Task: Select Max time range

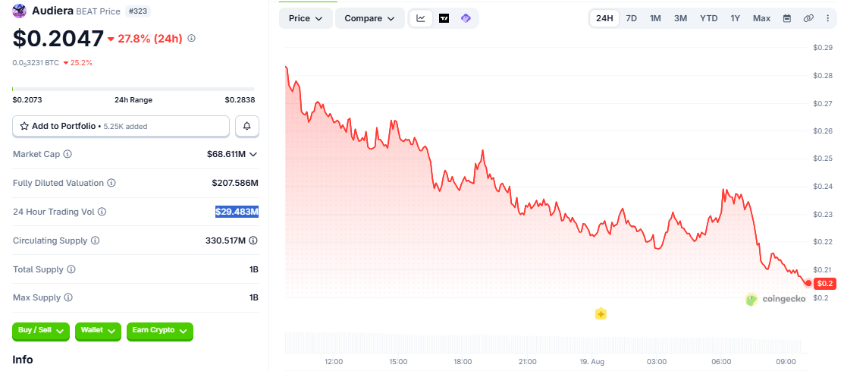Action: (761, 18)
